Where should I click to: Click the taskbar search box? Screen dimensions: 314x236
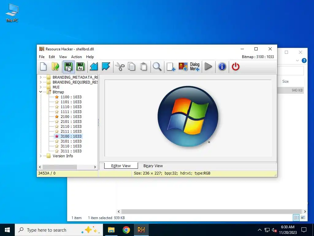59,230
